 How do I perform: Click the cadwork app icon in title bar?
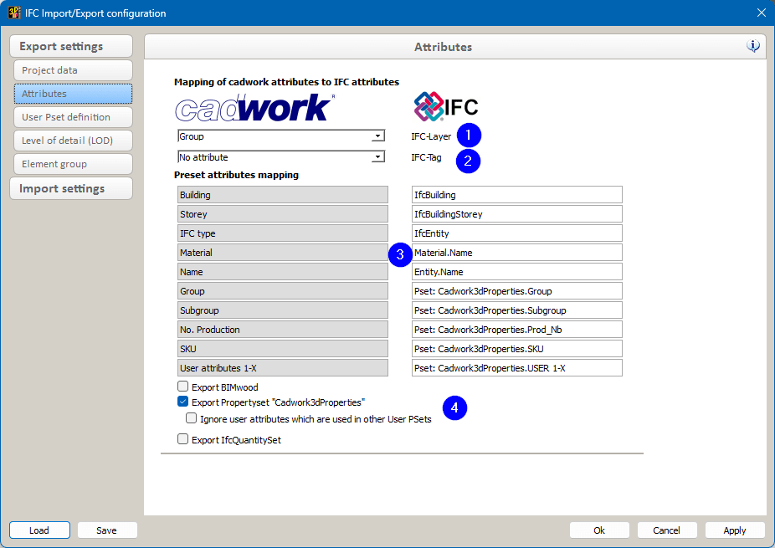[14, 13]
